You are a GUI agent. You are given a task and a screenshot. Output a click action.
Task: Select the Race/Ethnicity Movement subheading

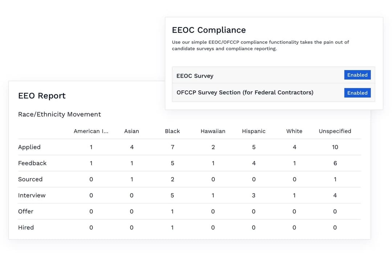click(60, 114)
